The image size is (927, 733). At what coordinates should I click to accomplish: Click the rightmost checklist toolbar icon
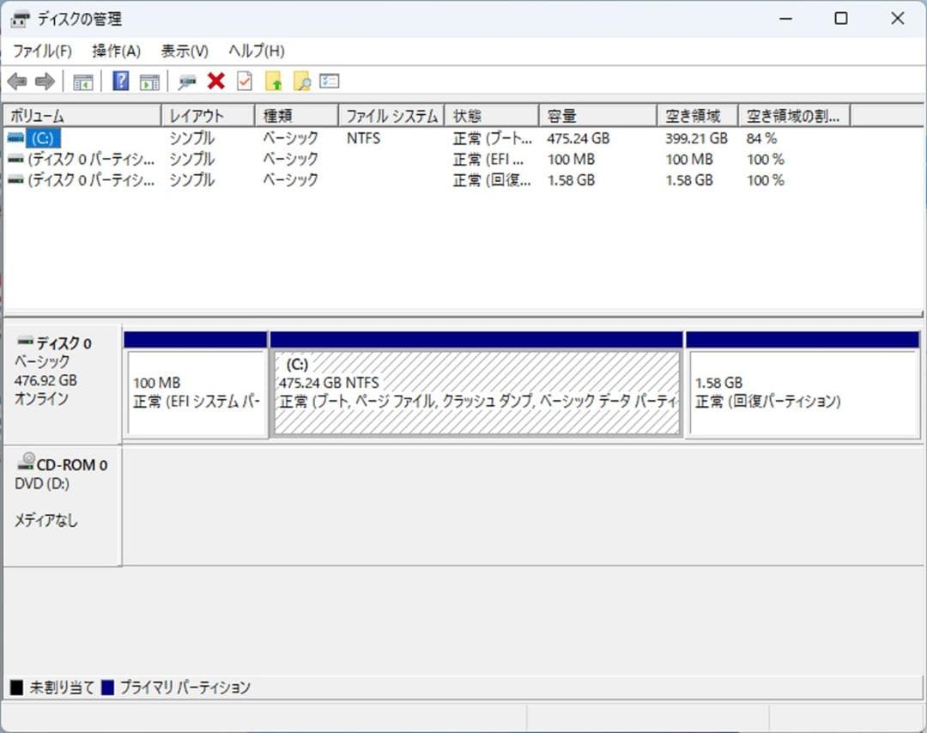[x=330, y=81]
